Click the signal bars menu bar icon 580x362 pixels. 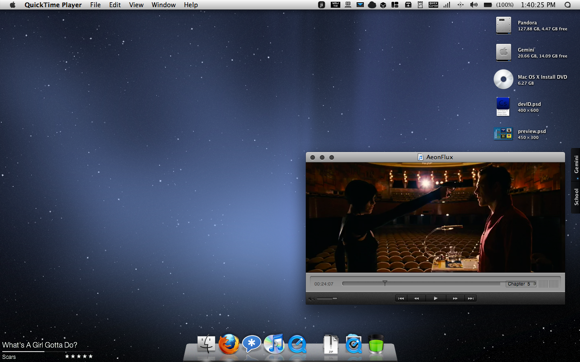[x=447, y=5]
